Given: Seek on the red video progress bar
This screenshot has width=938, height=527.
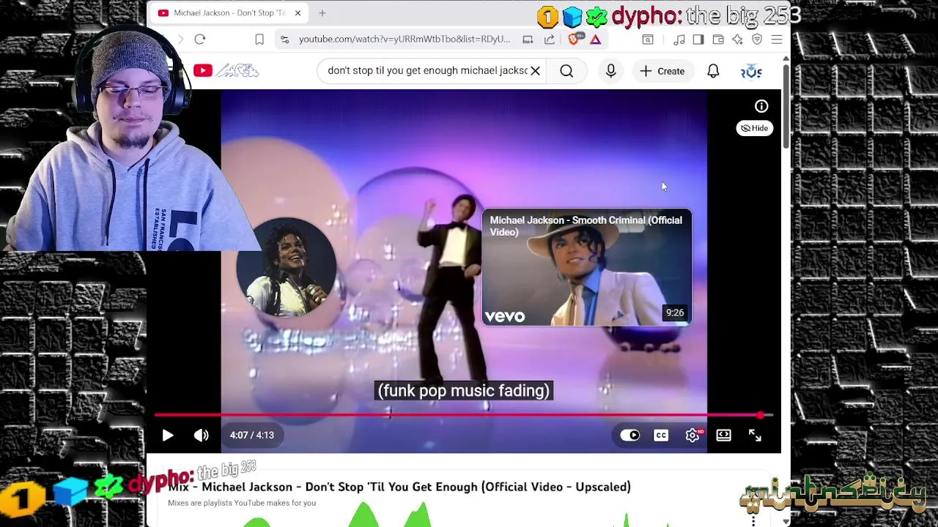Looking at the screenshot, I should point(463,415).
